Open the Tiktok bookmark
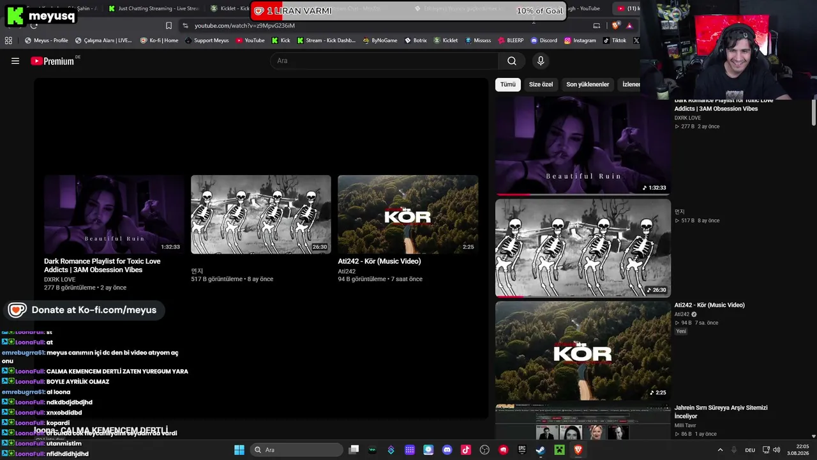 (614, 40)
